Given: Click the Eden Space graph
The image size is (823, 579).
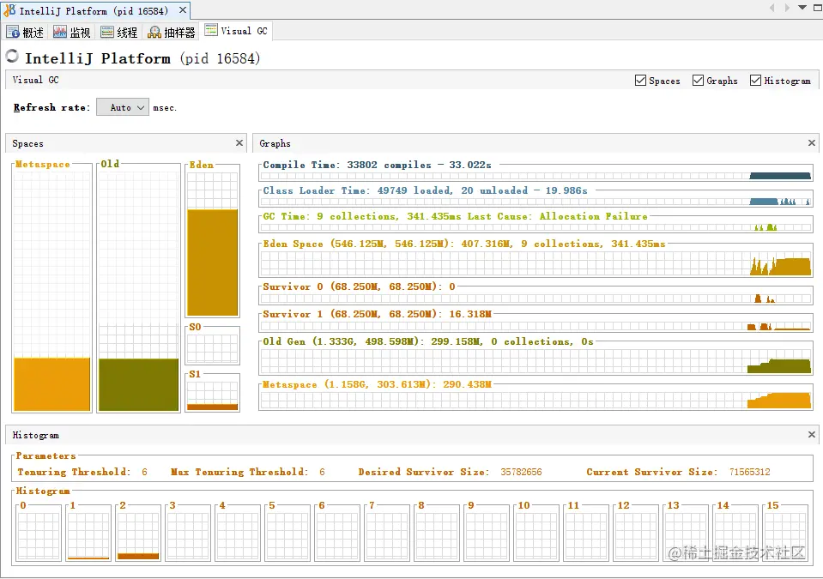Looking at the screenshot, I should (x=536, y=263).
